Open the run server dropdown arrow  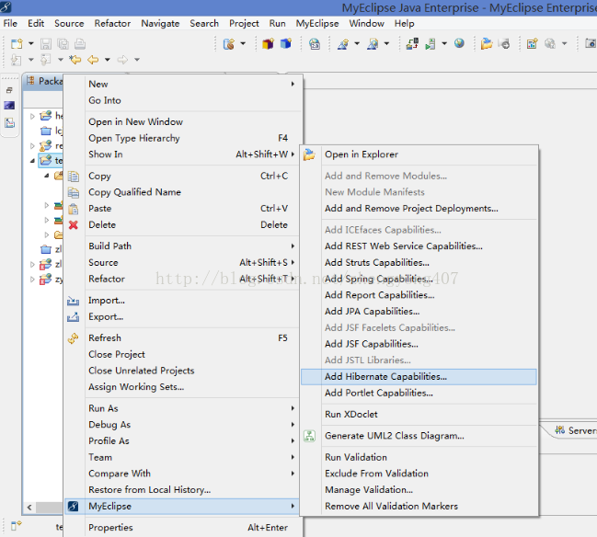[x=444, y=44]
